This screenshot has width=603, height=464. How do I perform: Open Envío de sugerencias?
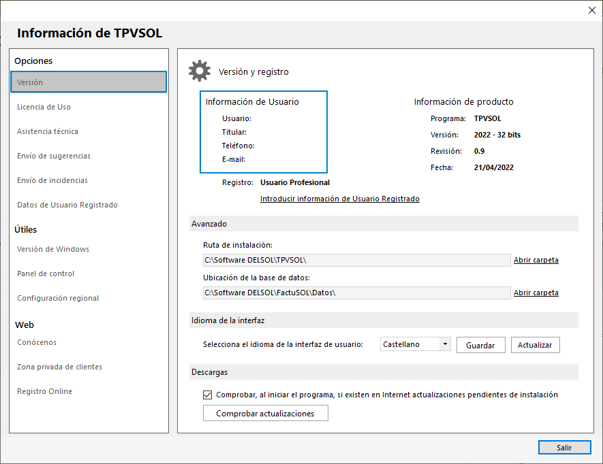54,156
